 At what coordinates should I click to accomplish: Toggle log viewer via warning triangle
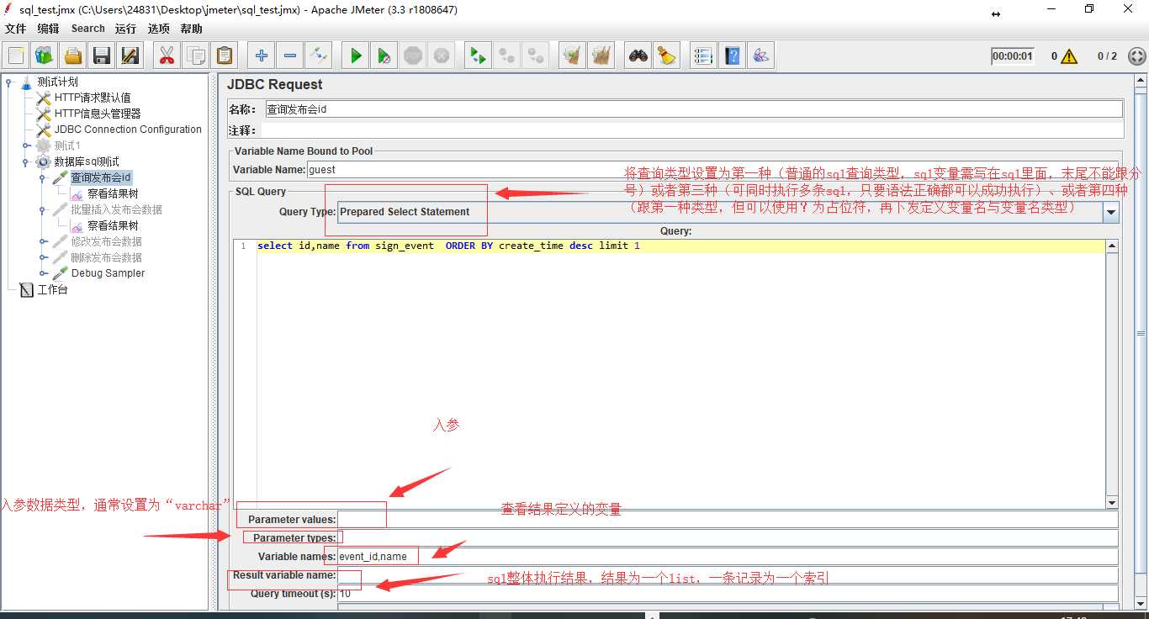click(1069, 56)
